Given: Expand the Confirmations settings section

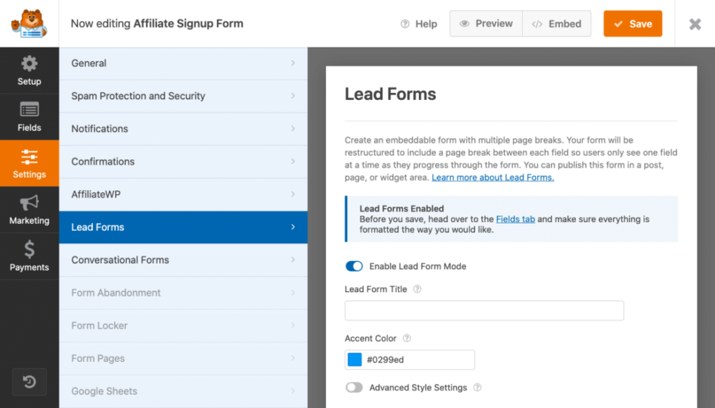Looking at the screenshot, I should [184, 161].
